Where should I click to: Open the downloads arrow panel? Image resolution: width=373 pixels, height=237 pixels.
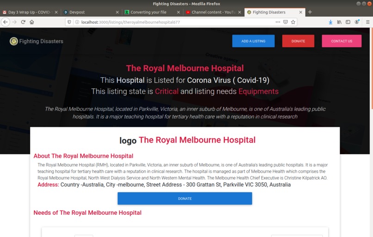point(330,22)
